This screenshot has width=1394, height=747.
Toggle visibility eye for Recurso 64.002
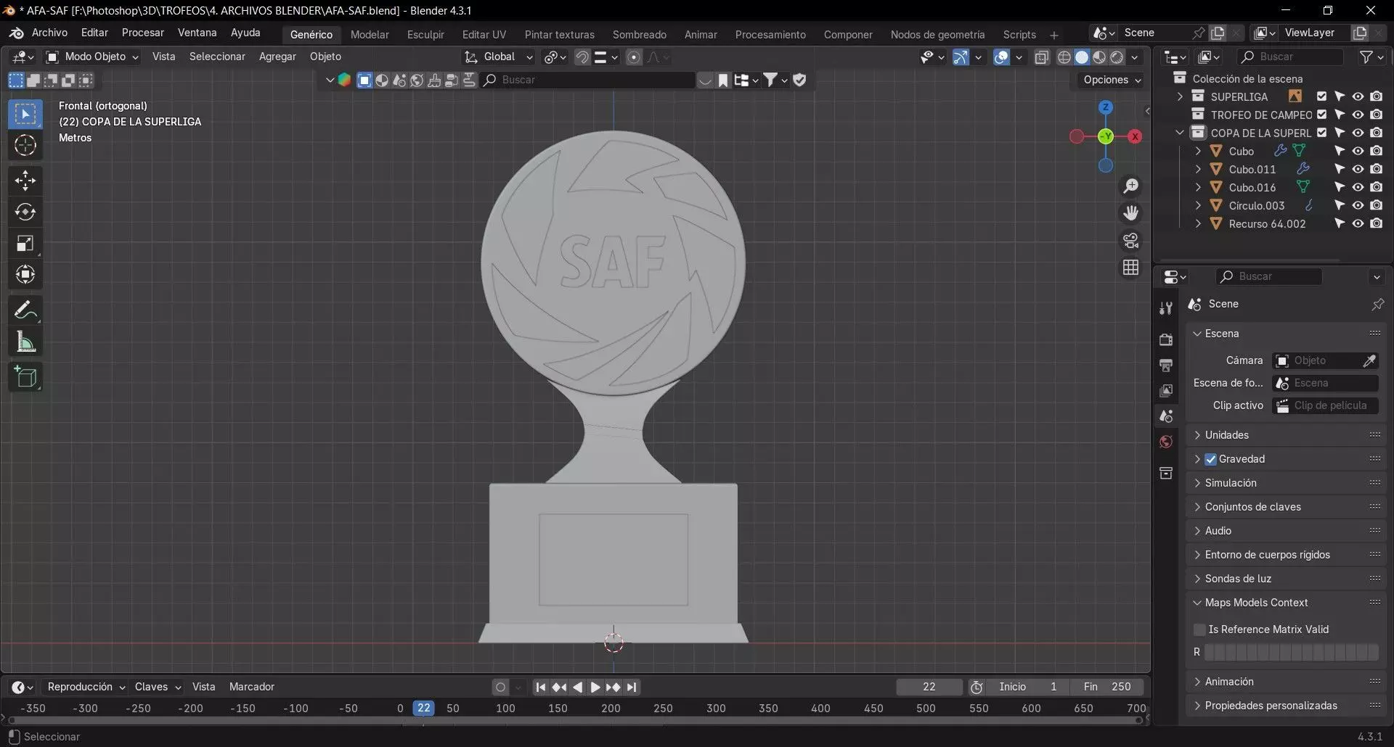click(1358, 223)
